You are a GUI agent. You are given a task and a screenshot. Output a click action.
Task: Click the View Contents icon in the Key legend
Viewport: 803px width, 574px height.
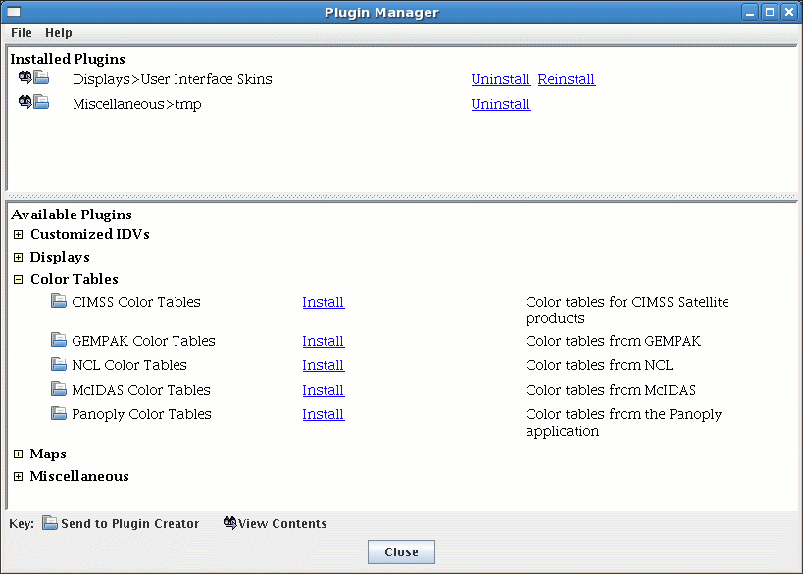point(229,523)
